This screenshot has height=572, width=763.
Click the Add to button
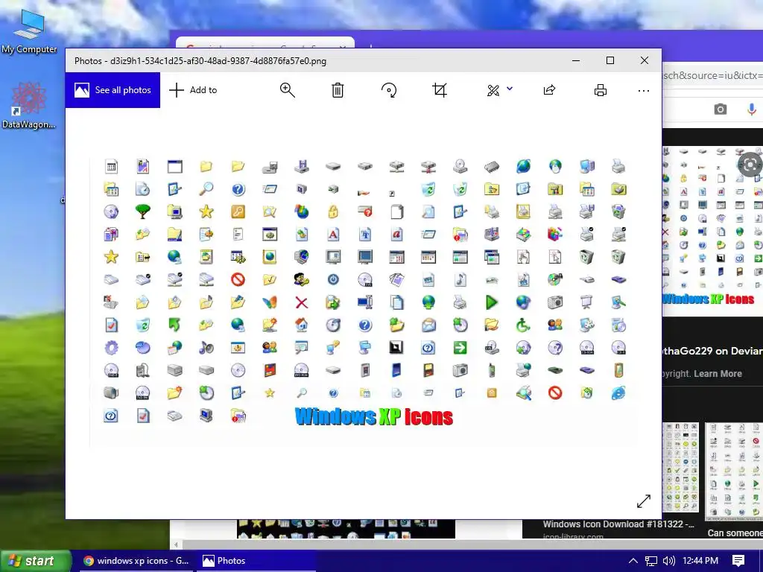[x=193, y=90]
